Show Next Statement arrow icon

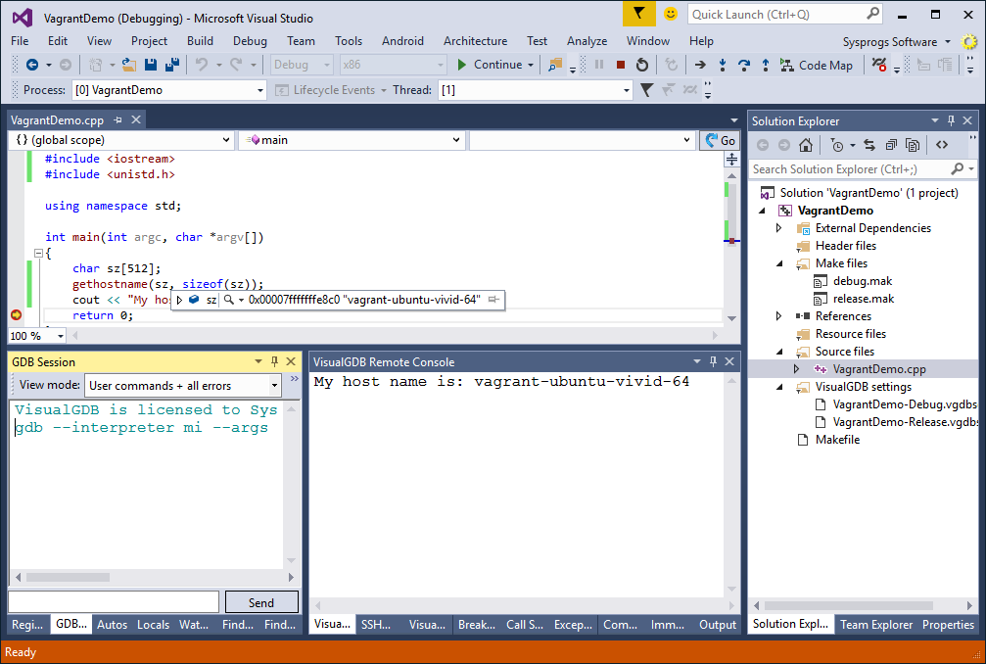coord(700,65)
